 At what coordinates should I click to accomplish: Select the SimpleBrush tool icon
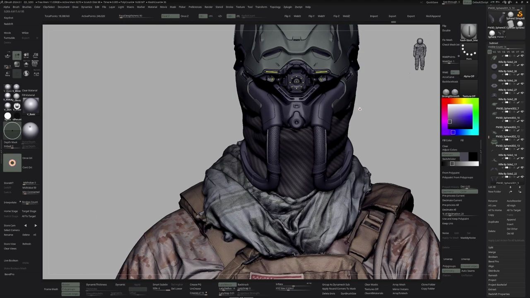pyautogui.click(x=520, y=14)
